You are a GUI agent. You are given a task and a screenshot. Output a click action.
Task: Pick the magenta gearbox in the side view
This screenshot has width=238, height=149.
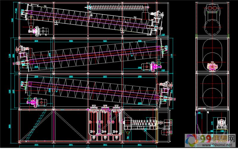click(x=212, y=67)
